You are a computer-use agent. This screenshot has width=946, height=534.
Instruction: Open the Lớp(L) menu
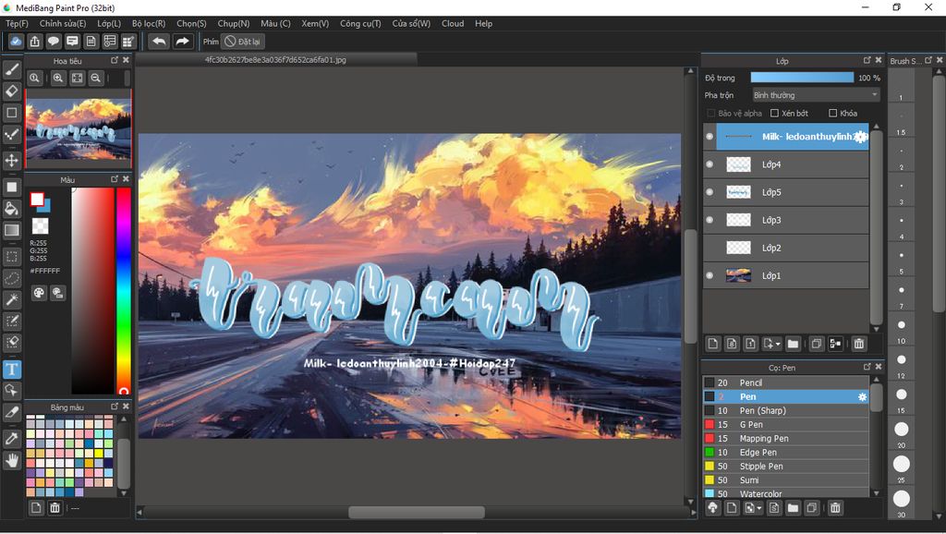(x=109, y=23)
